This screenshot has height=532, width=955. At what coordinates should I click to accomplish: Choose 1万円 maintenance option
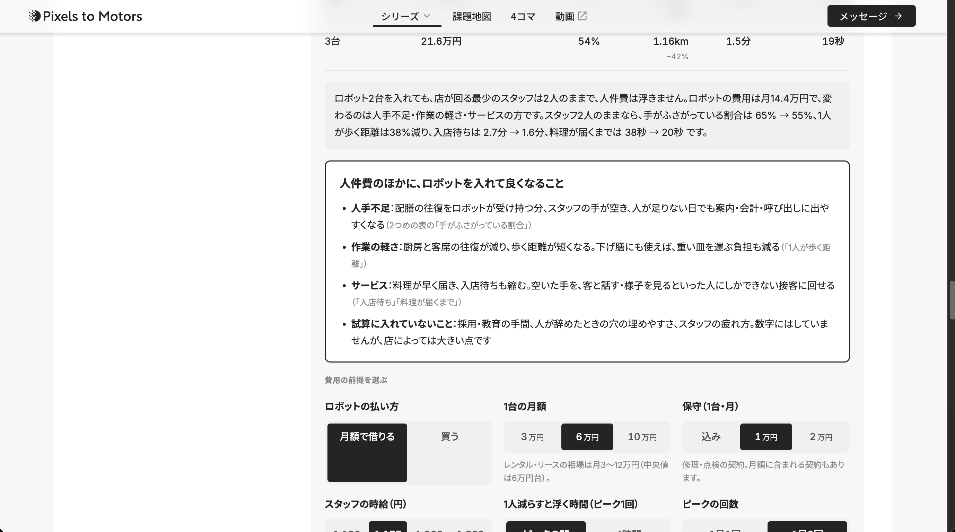[766, 437]
